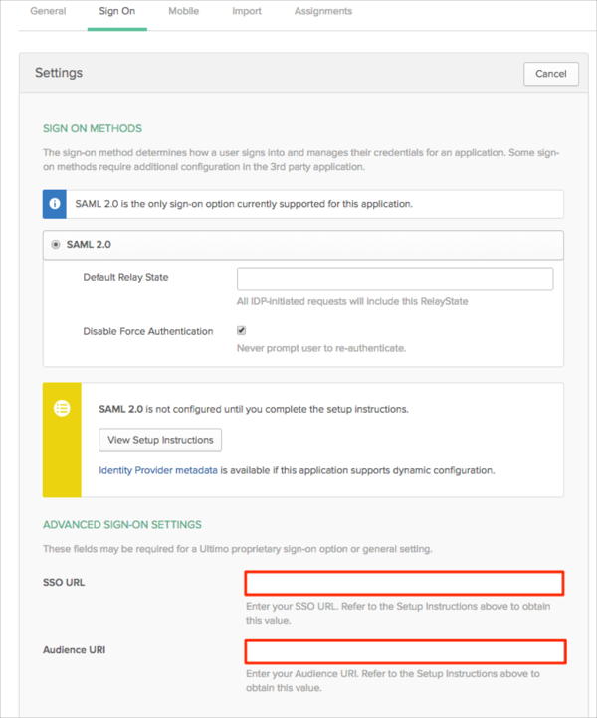Click the Disable Force Authentication label
Image resolution: width=597 pixels, height=718 pixels.
[x=148, y=331]
